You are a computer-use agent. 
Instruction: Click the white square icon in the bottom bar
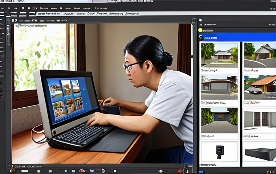coord(115,171)
